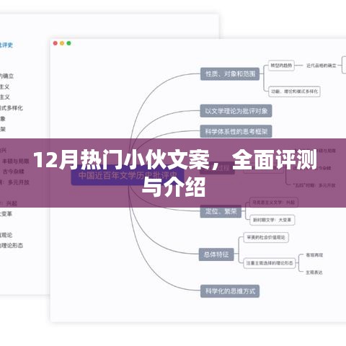Click the 近代品格的确立 leaf text

click(x=321, y=66)
